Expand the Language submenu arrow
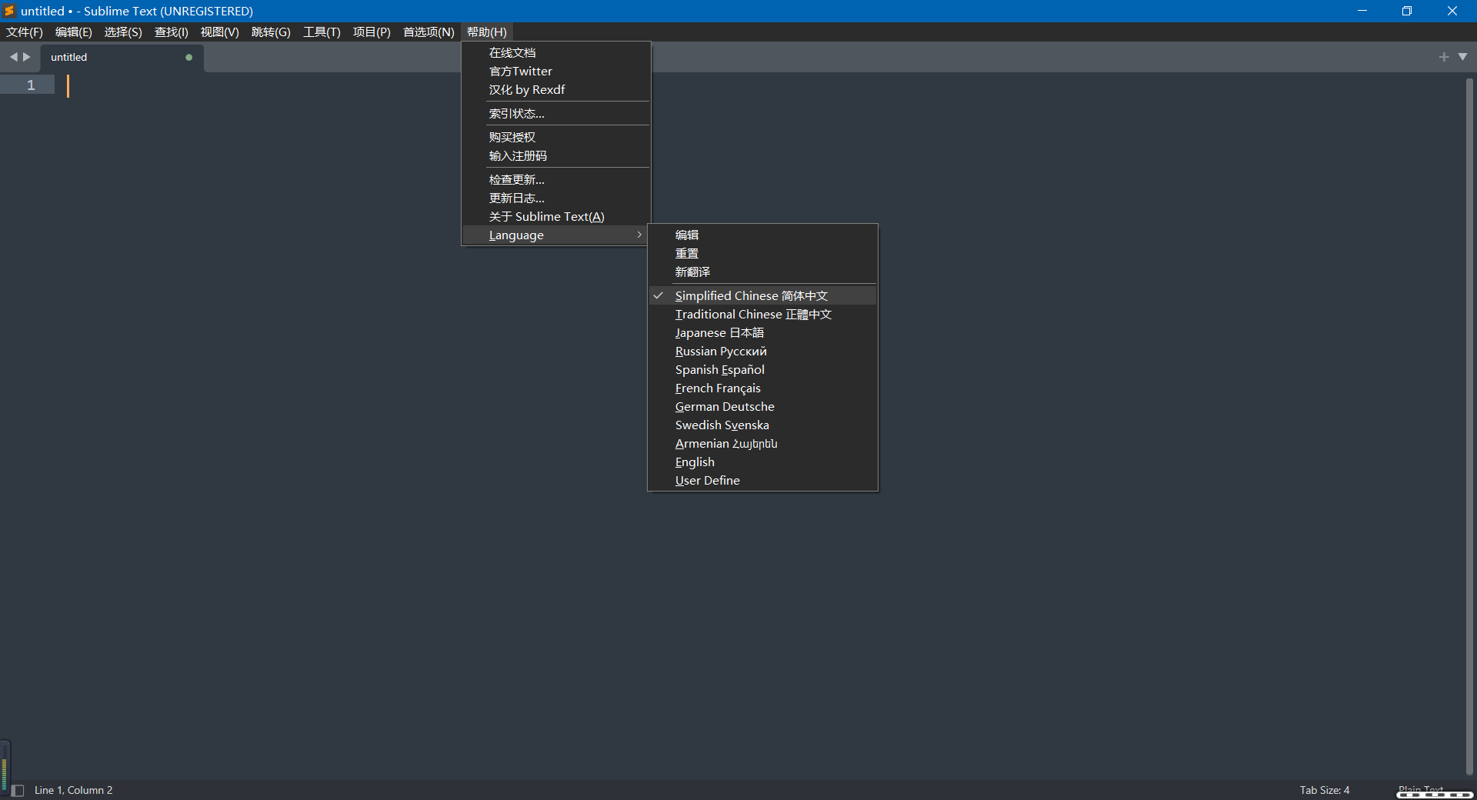 coord(639,235)
